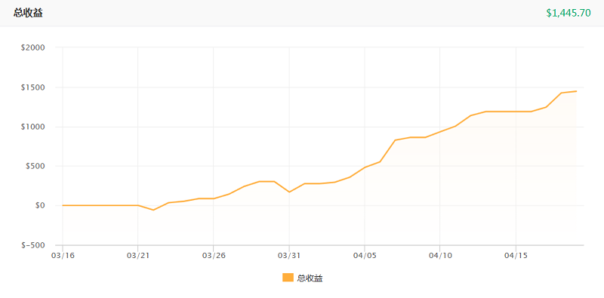Toggle the 总收益 legend series
The height and width of the screenshot is (298, 604).
(x=303, y=278)
